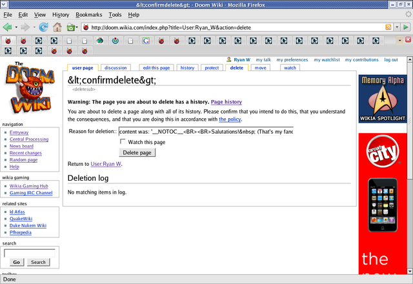Close the tab with the red X icon
Viewport: 413px width, 284px height.
[x=408, y=40]
